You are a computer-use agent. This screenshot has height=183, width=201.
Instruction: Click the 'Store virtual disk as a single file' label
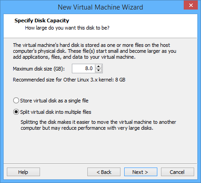coord(54,101)
